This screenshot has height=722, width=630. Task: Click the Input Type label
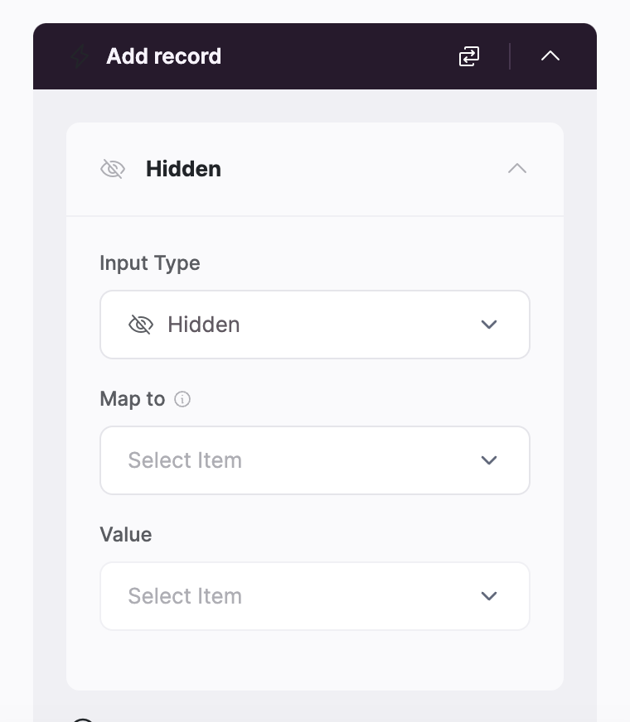point(149,262)
